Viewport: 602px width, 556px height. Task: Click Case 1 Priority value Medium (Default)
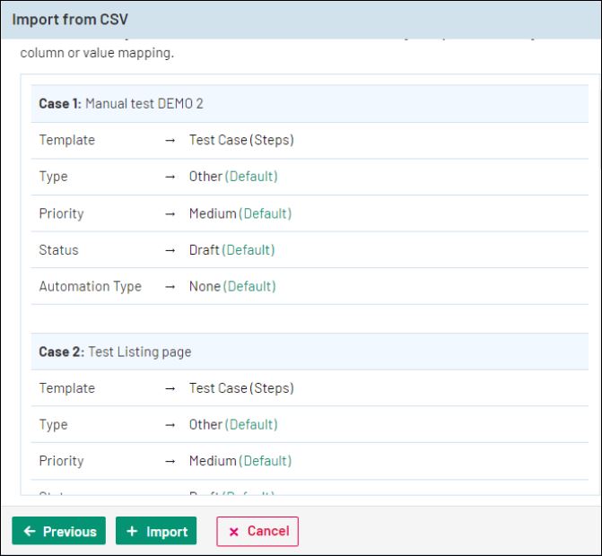[240, 213]
